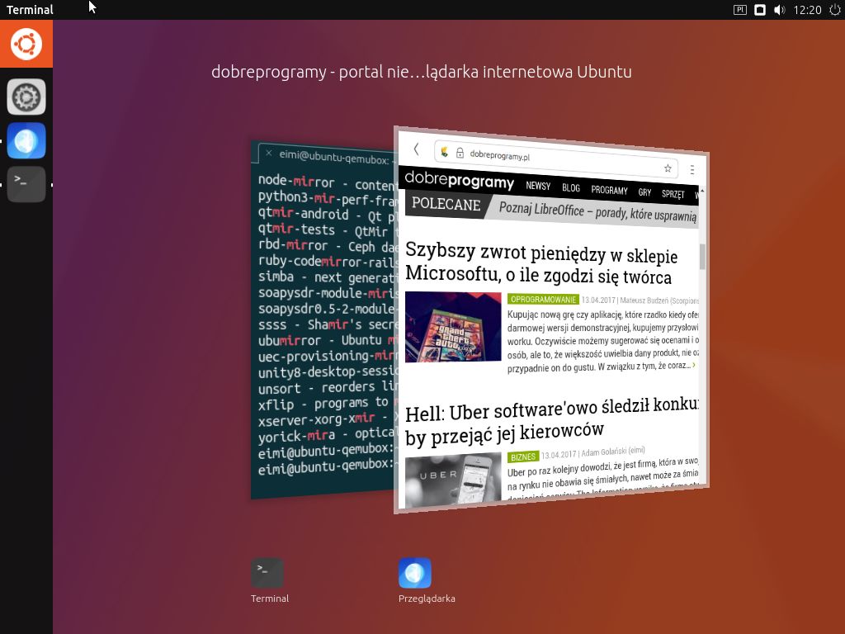Viewport: 845px width, 634px height.
Task: Select the Terminal app icon in the switcher
Action: point(267,573)
